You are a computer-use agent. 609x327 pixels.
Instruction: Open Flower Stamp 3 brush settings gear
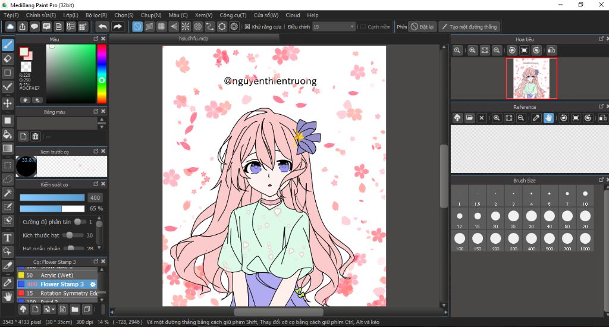(x=93, y=284)
